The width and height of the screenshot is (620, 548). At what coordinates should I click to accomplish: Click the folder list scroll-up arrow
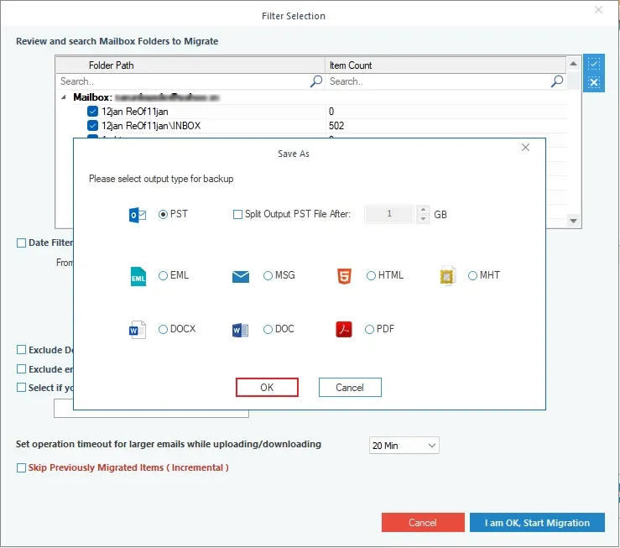[573, 64]
